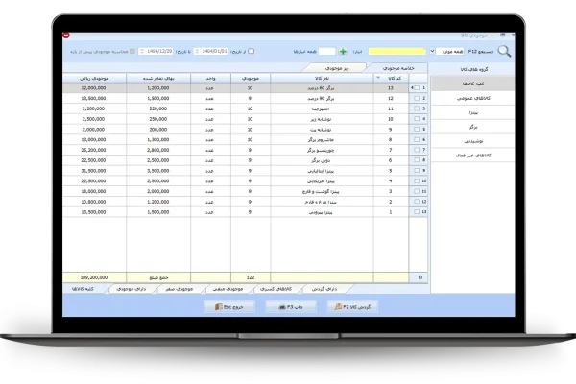Screen dimensions: 576x384
Task: Tick the checkbox of پیتزا ایتالیایی row
Action: point(417,171)
